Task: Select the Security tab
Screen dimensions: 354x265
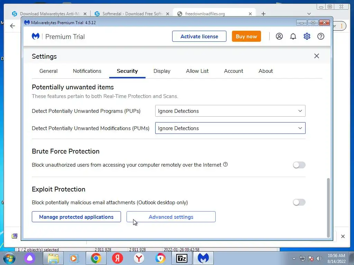Action: (127, 71)
